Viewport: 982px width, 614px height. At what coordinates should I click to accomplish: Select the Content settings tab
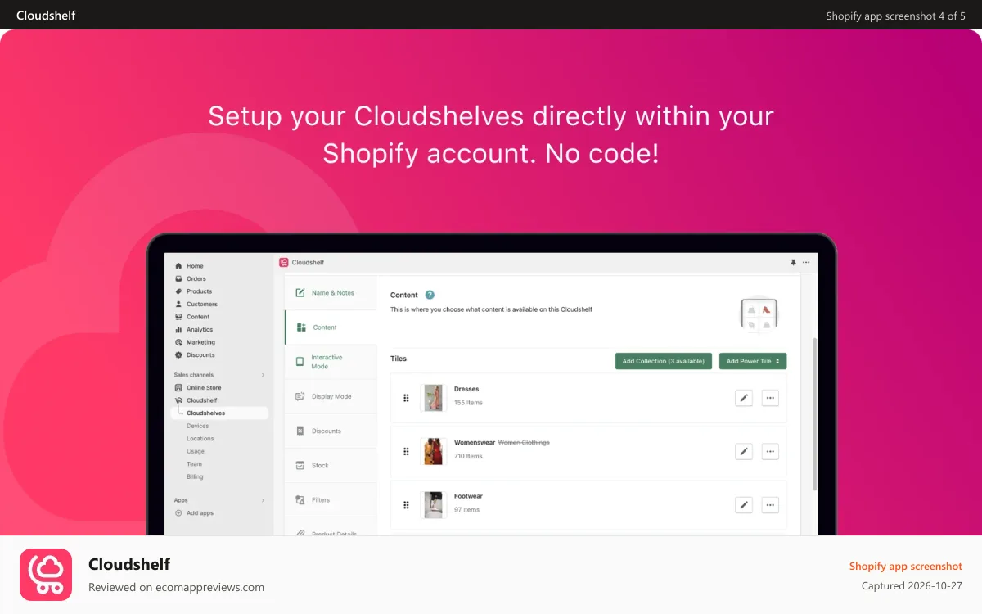click(331, 327)
